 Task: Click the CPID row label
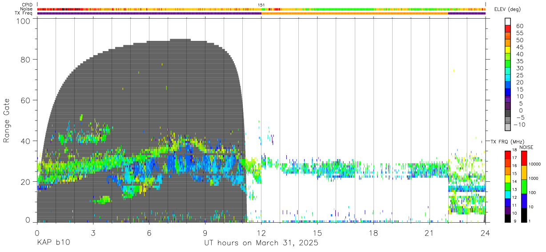click(27, 5)
